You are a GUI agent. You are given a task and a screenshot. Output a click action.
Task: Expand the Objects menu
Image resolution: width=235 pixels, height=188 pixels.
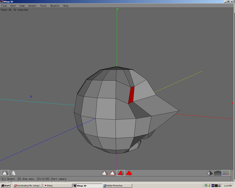tap(55, 6)
